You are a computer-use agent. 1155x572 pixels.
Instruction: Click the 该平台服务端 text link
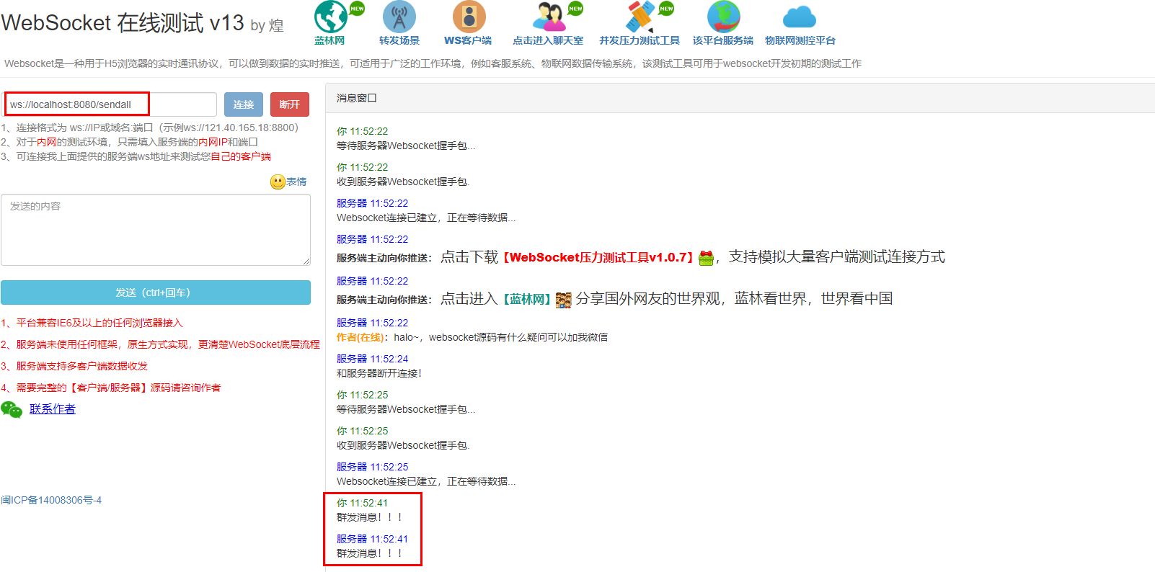(x=723, y=41)
